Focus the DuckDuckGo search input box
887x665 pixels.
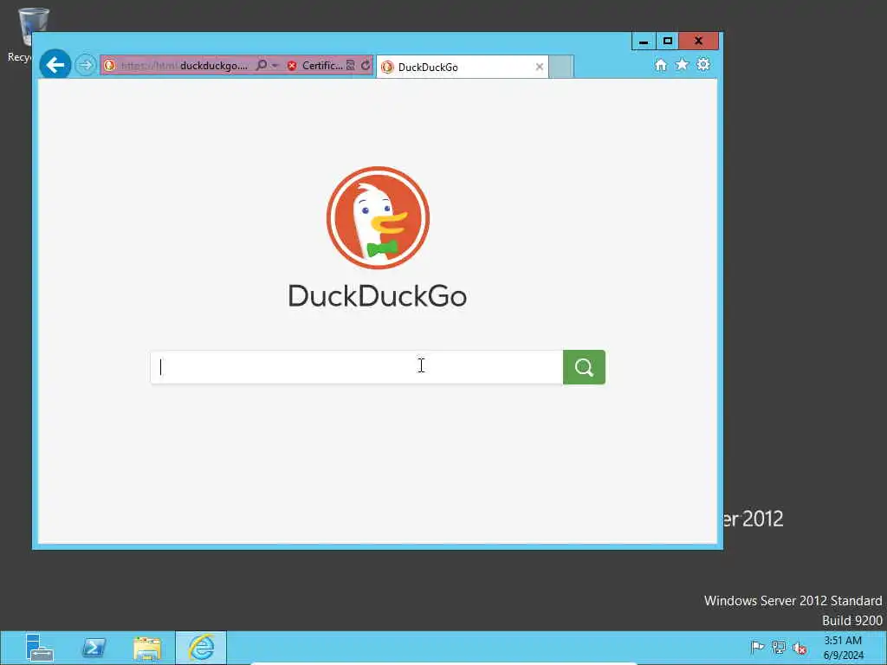click(356, 367)
